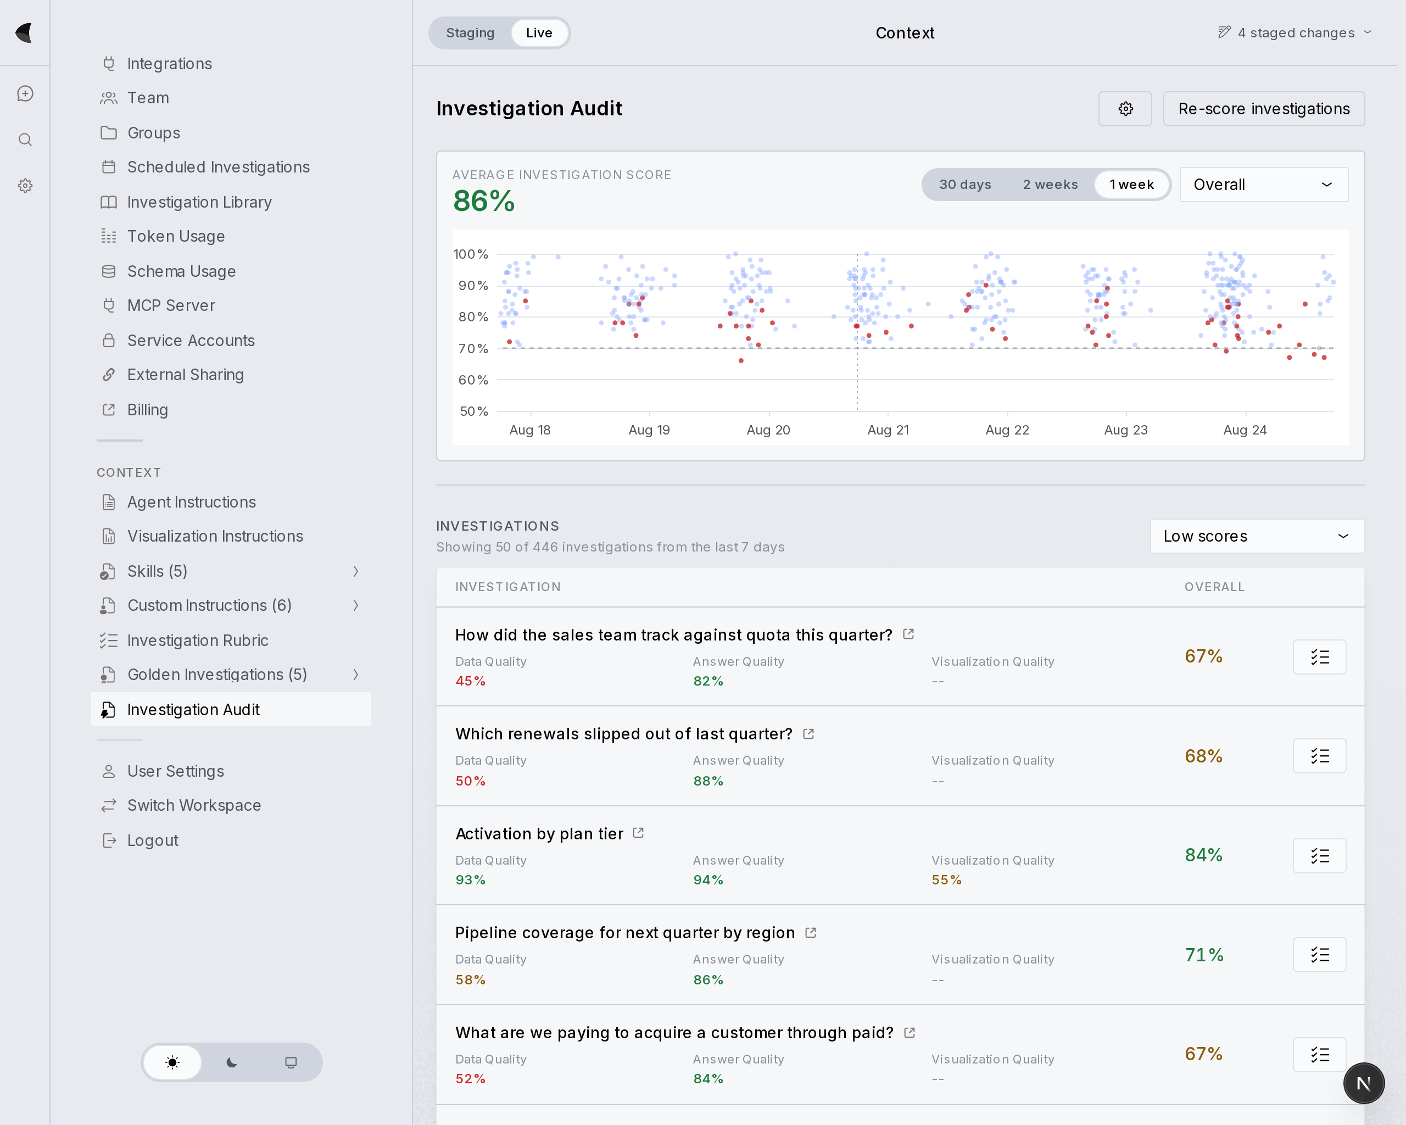Select system theme monitor toggle

[x=291, y=1062]
